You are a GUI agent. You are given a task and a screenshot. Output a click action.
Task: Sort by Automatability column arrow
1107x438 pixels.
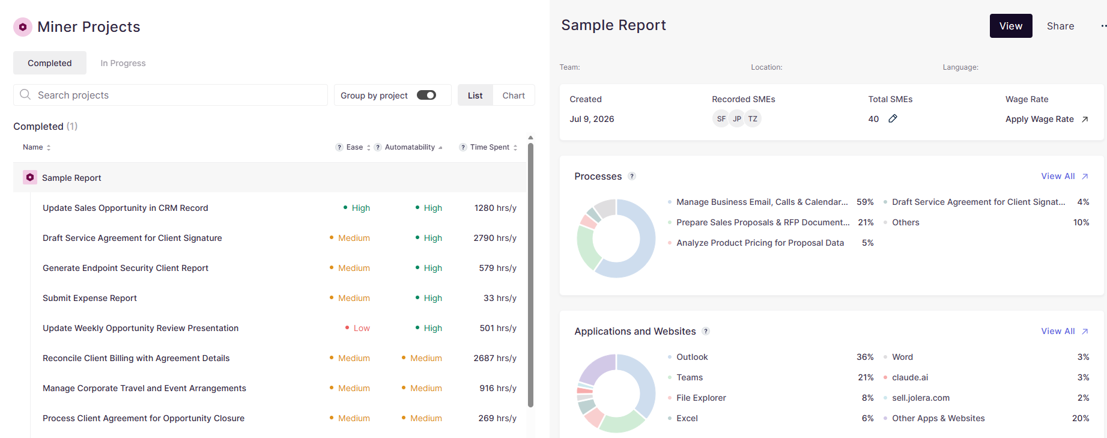click(x=440, y=147)
